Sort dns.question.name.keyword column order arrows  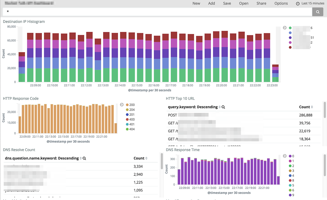click(x=81, y=158)
